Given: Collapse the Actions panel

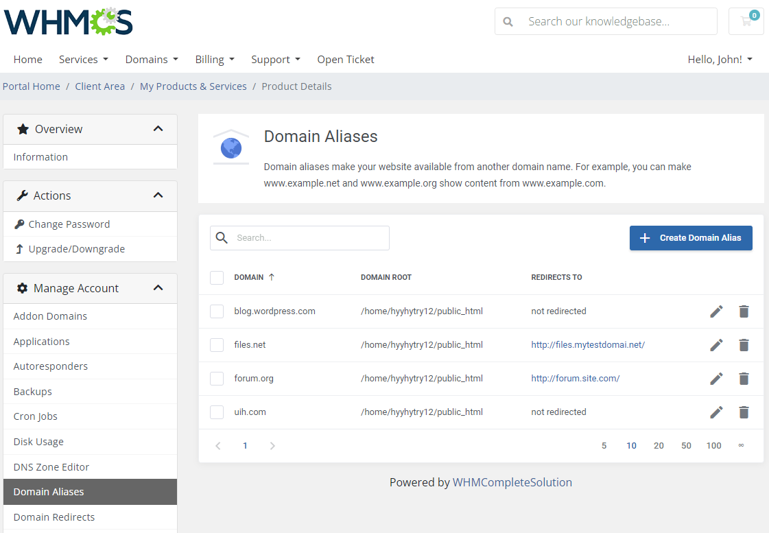Looking at the screenshot, I should click(x=158, y=195).
